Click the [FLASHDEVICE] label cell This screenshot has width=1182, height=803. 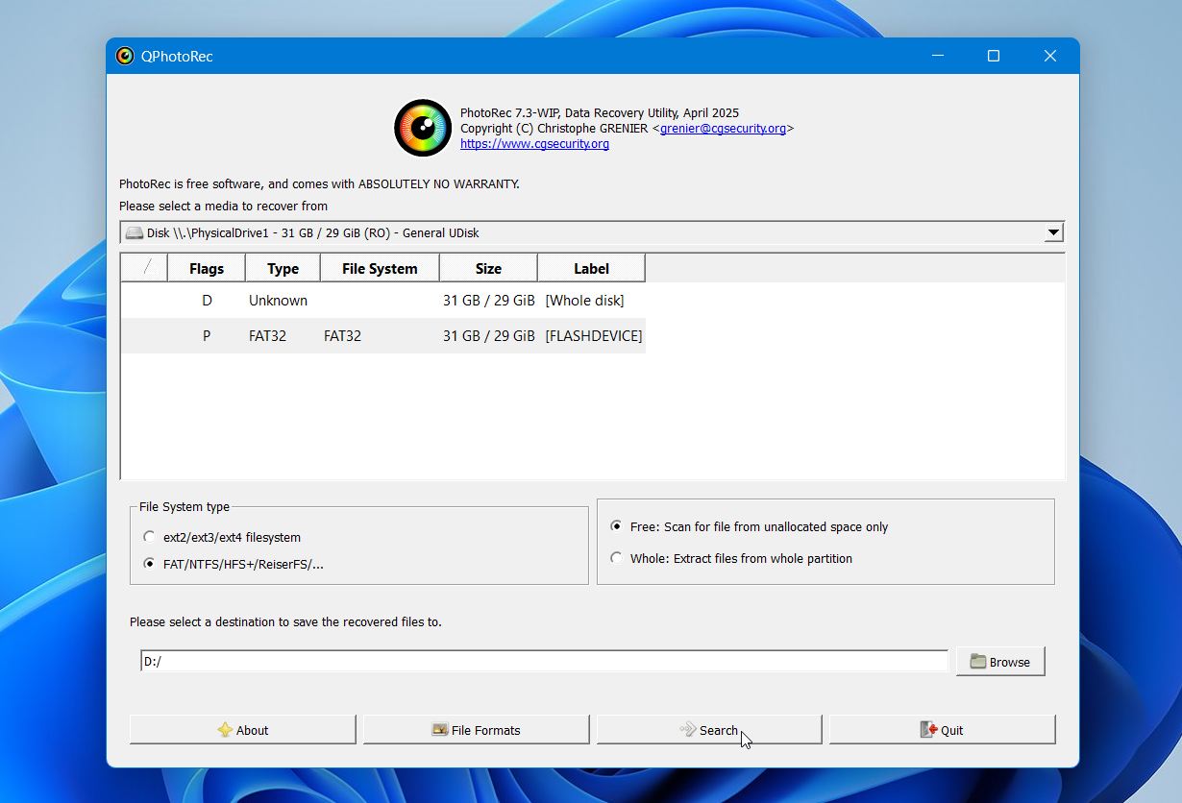pyautogui.click(x=593, y=336)
